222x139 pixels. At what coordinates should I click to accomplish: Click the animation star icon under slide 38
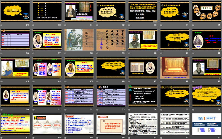pyautogui.click(x=65, y=53)
